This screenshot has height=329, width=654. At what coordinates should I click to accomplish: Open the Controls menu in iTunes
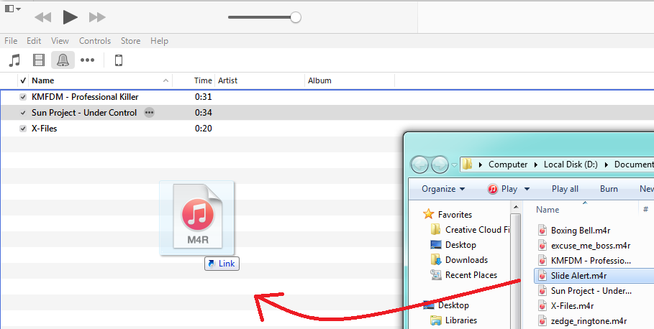(x=95, y=41)
